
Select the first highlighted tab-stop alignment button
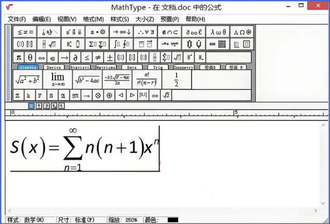(x=31, y=106)
